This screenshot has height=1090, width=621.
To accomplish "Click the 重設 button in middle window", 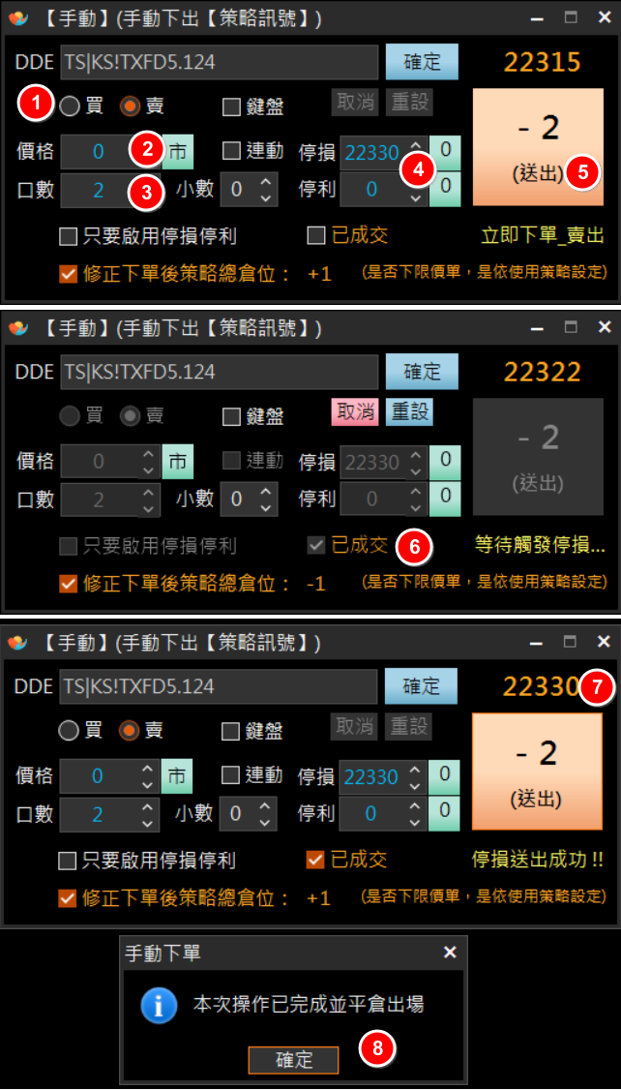I will point(408,412).
